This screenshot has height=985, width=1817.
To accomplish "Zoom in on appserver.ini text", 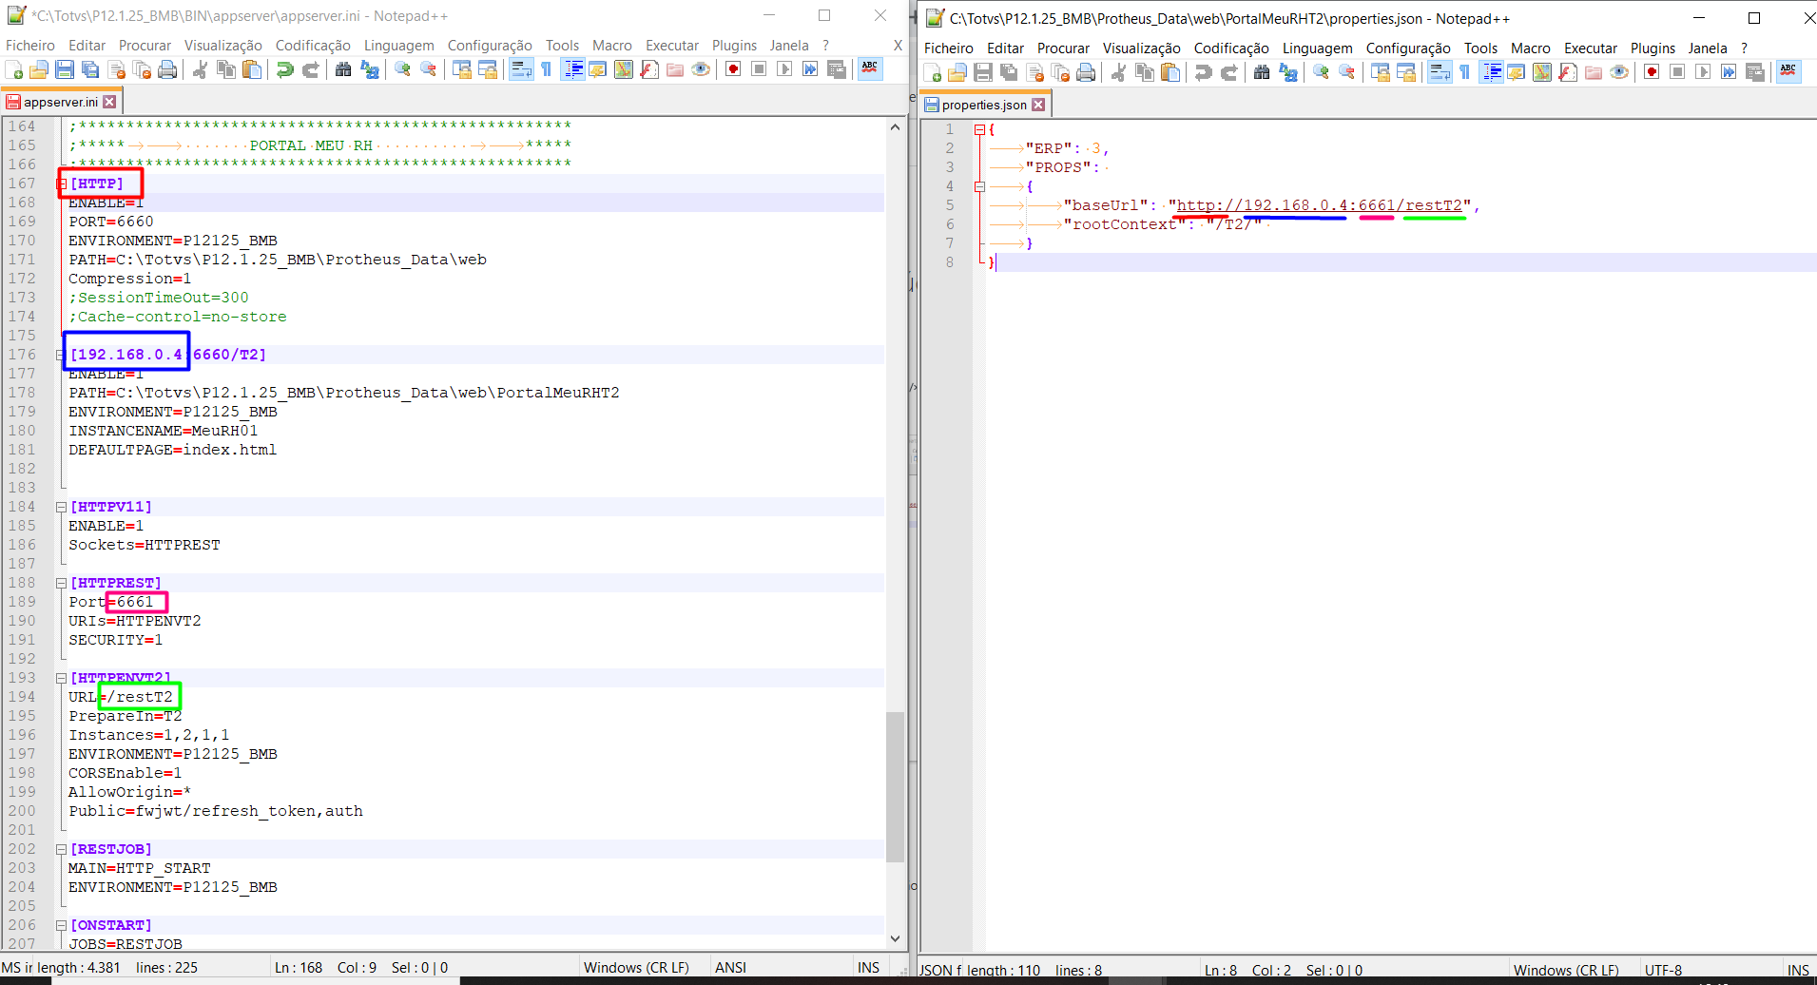I will pos(403,69).
